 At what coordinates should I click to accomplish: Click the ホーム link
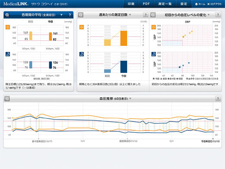coord(200,4)
